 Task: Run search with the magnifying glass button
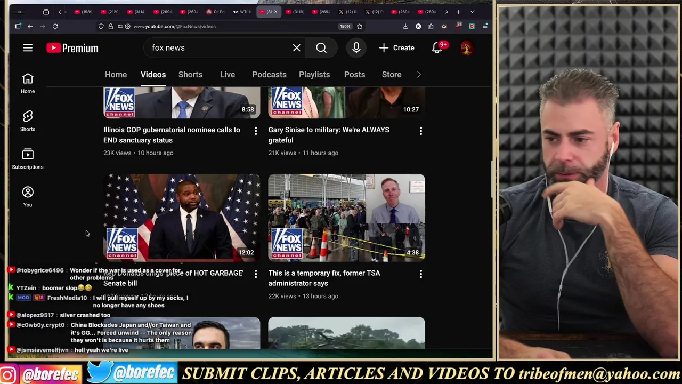tap(321, 48)
